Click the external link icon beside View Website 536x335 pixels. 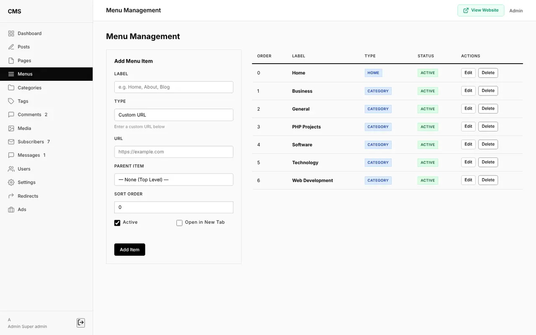click(x=466, y=10)
